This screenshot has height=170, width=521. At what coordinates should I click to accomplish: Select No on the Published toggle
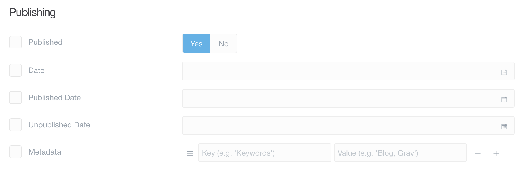click(x=224, y=43)
